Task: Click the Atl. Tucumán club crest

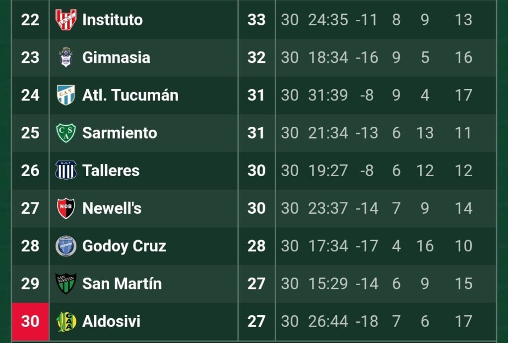Action: (x=65, y=95)
